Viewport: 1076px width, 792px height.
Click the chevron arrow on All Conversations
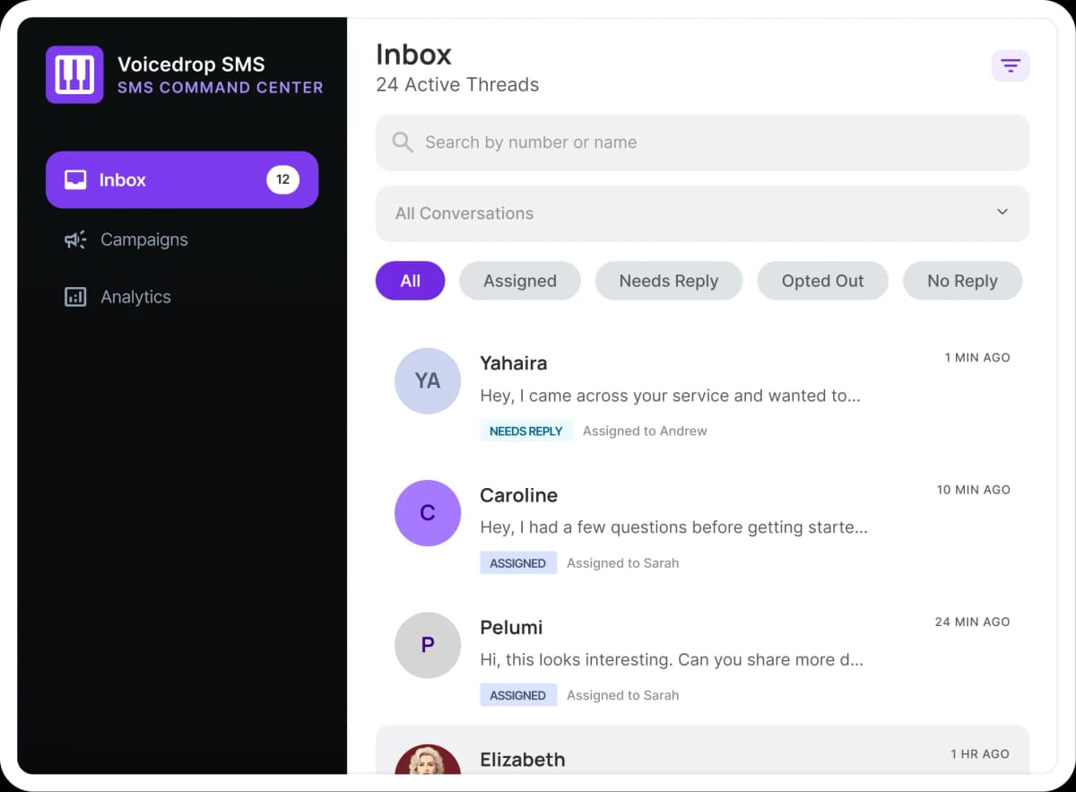point(1002,213)
